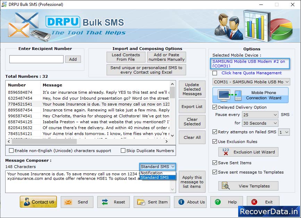Viewport: 301px width, 218px height.
Task: Select the row with number 6587454125
Action: [88, 122]
